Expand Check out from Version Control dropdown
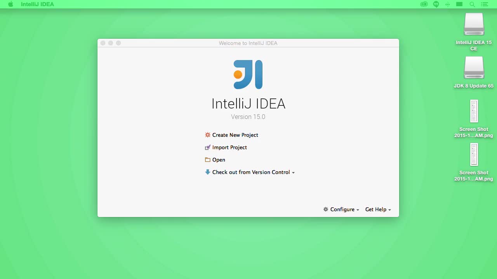 (x=293, y=172)
